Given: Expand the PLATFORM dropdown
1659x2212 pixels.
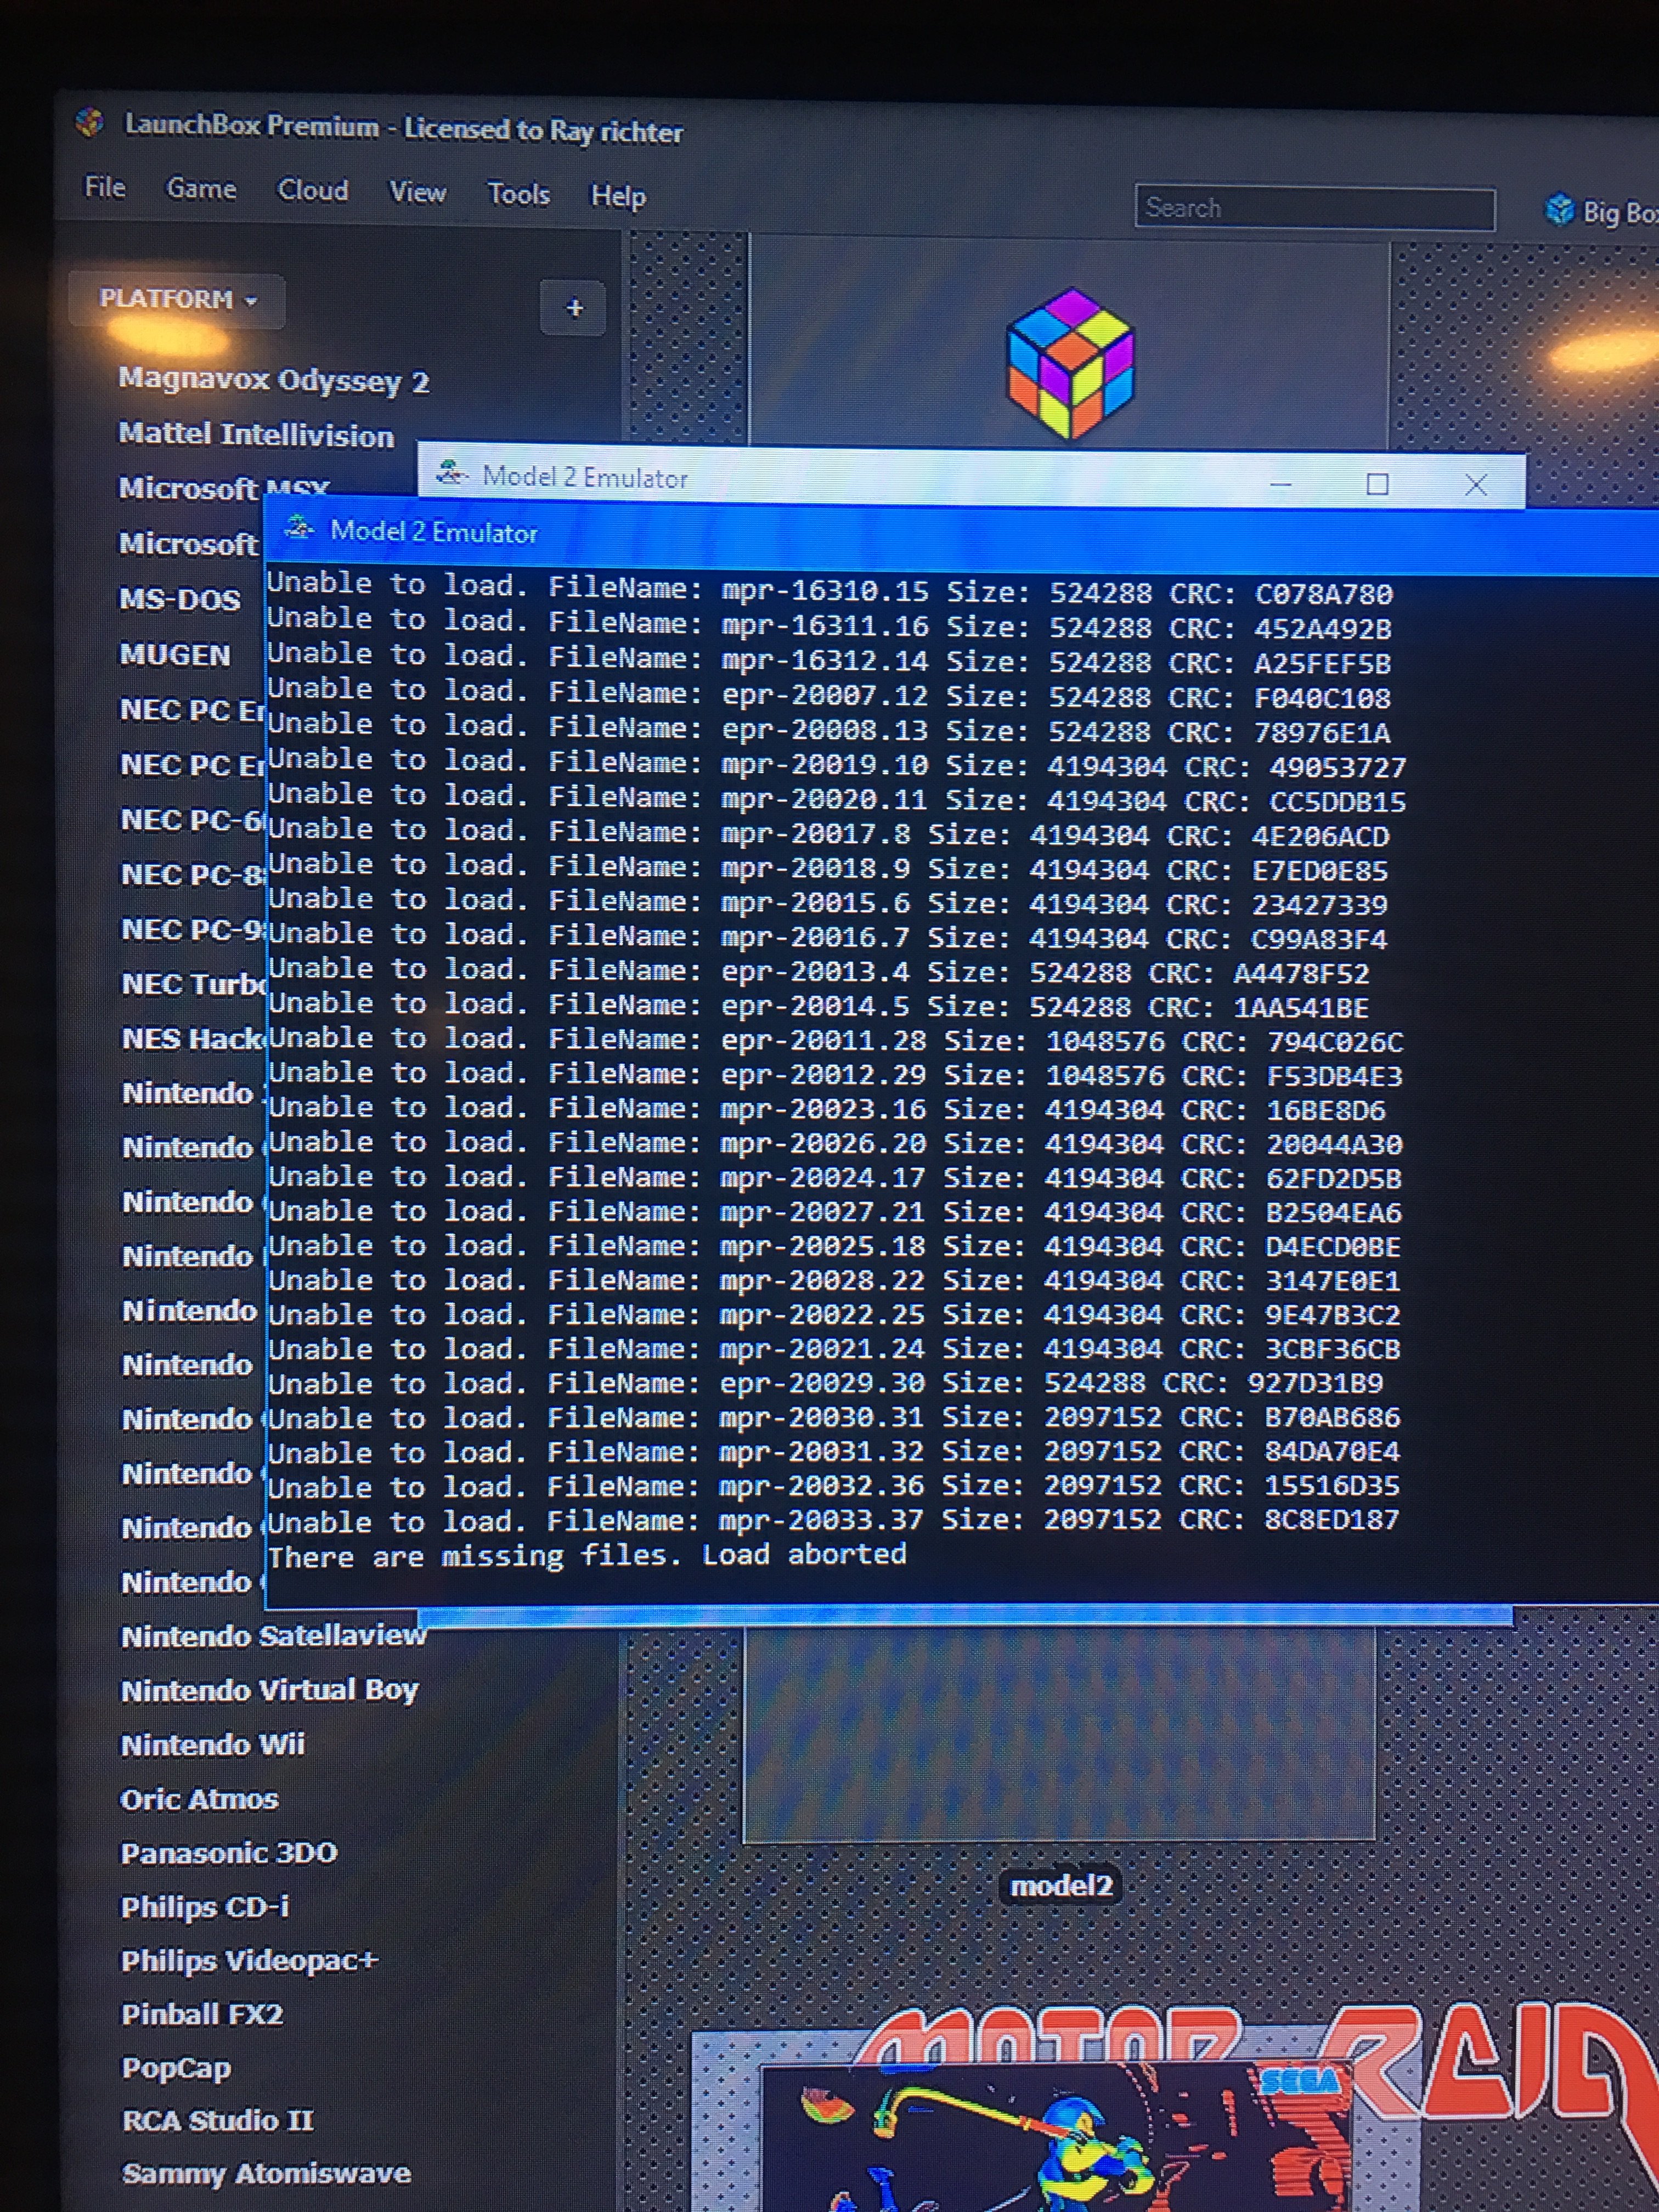Looking at the screenshot, I should coord(177,300).
